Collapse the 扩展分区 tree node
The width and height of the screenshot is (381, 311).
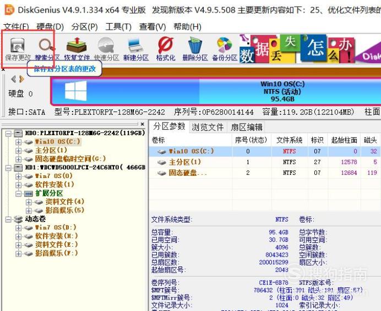pos(18,193)
